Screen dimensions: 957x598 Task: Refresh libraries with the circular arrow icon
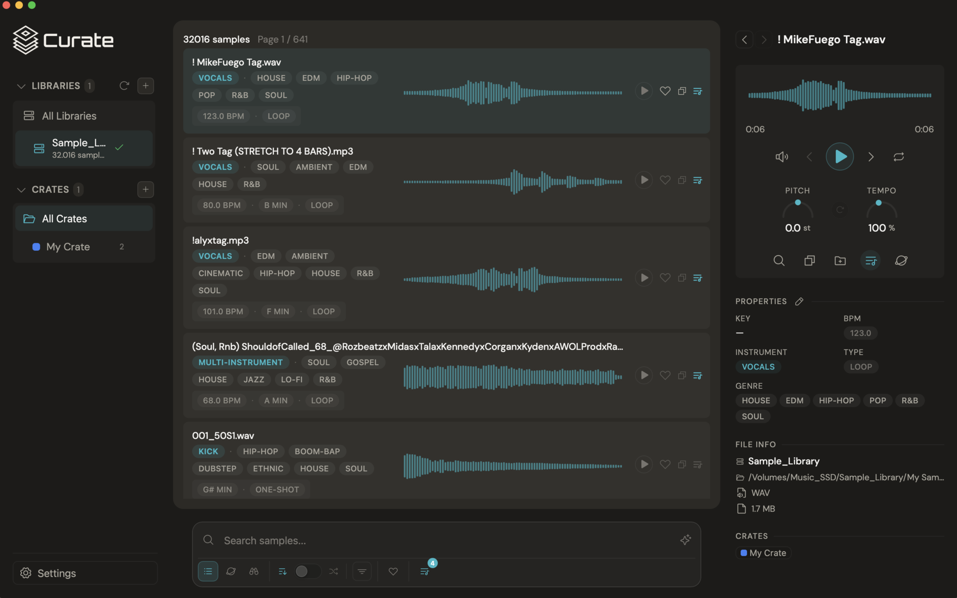tap(124, 86)
